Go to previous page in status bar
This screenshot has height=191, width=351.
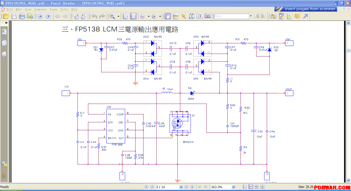[x=152, y=187]
